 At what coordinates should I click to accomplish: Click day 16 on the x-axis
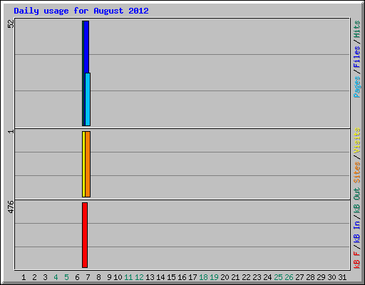[182, 277]
